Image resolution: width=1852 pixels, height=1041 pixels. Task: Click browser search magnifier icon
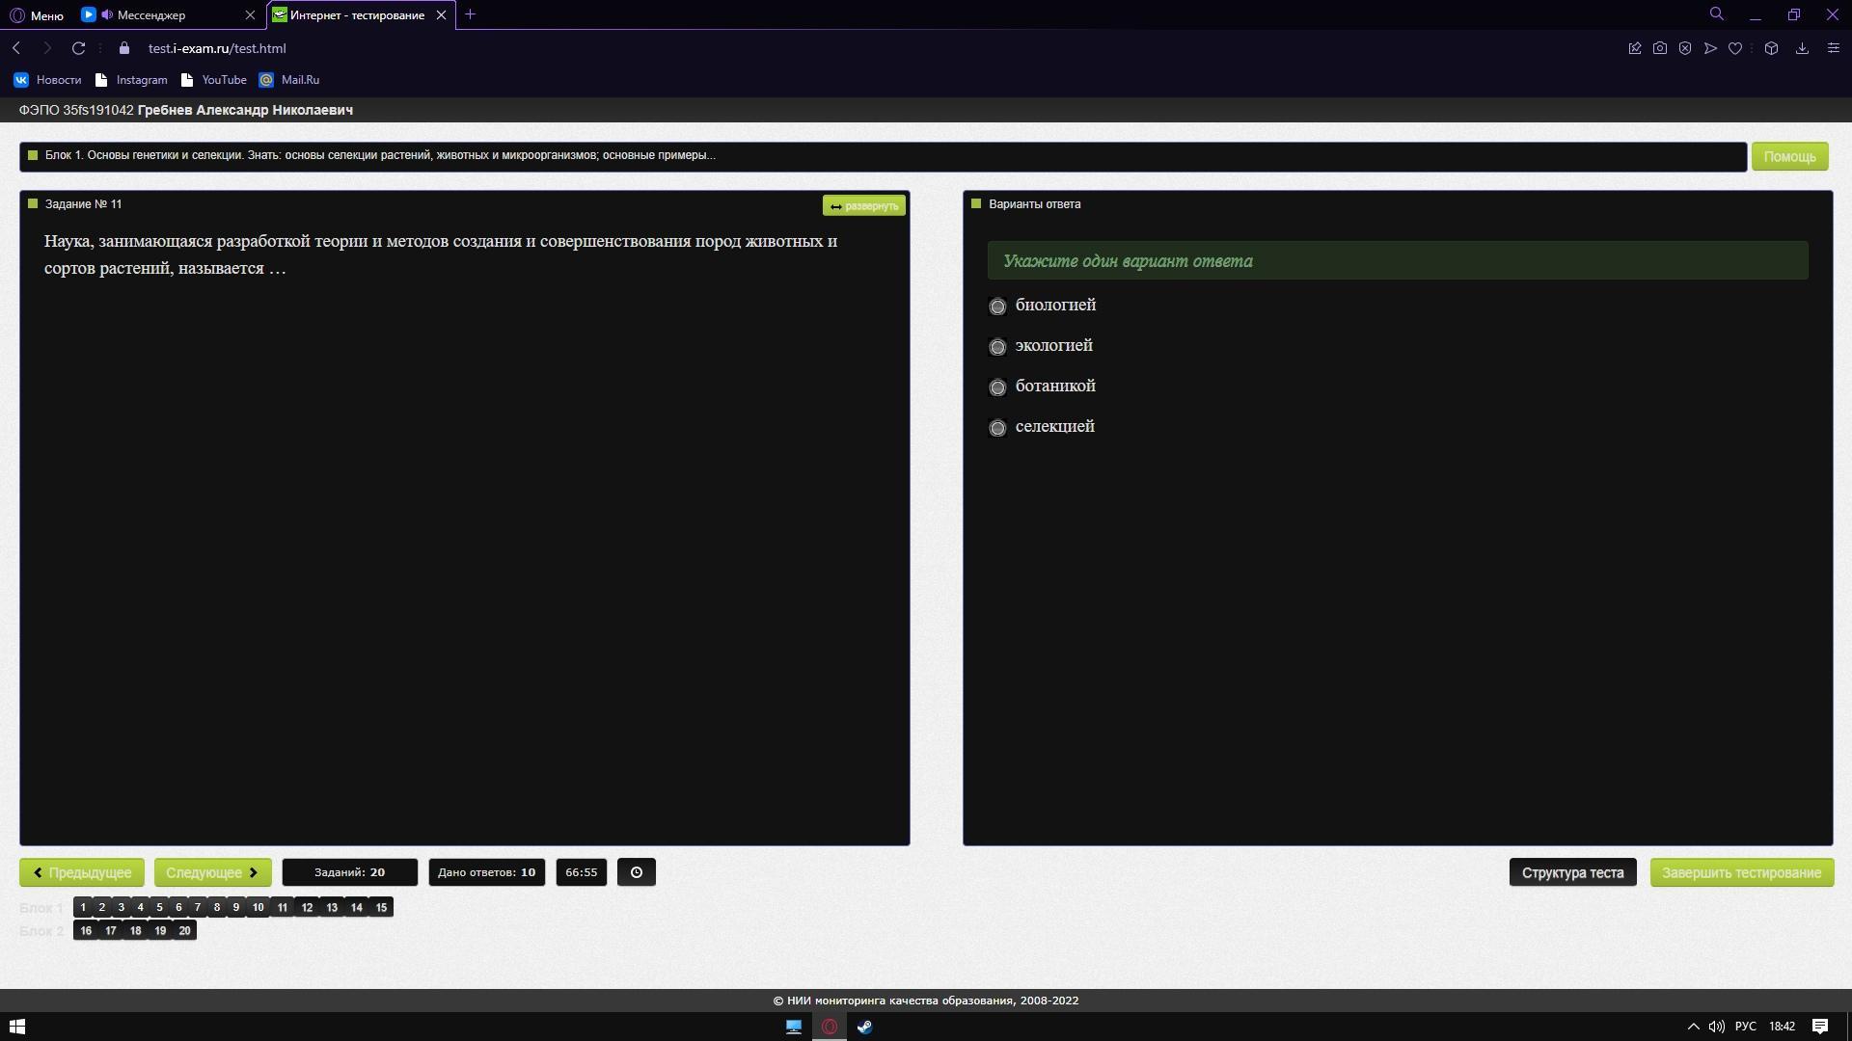pyautogui.click(x=1716, y=14)
